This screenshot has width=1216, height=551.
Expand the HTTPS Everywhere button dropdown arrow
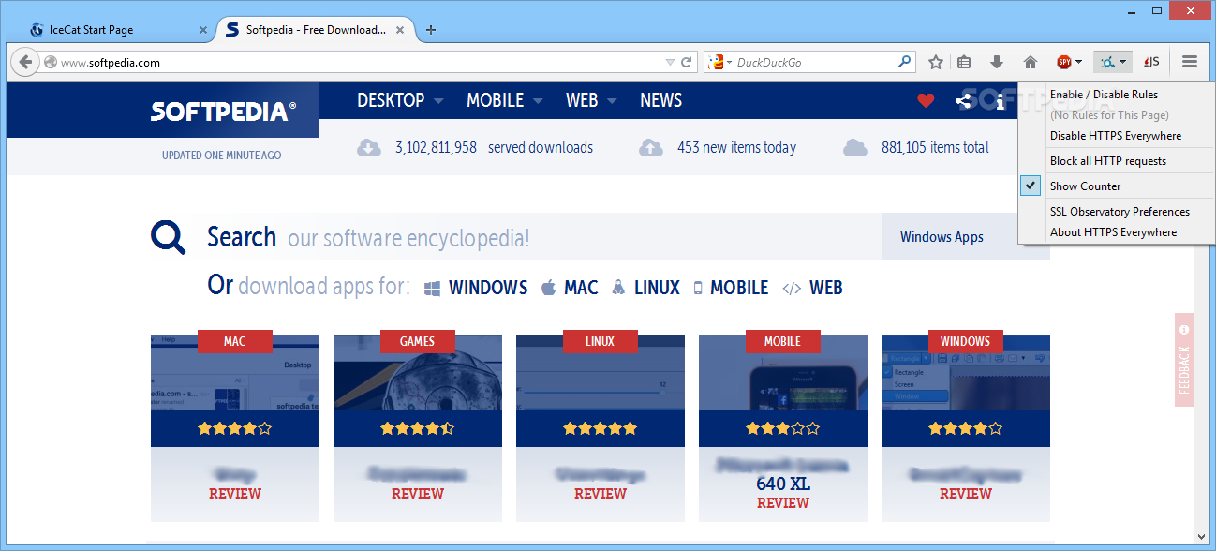[1123, 63]
